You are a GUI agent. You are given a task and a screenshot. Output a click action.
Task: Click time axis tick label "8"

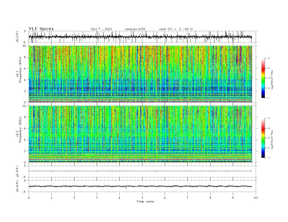210,198
